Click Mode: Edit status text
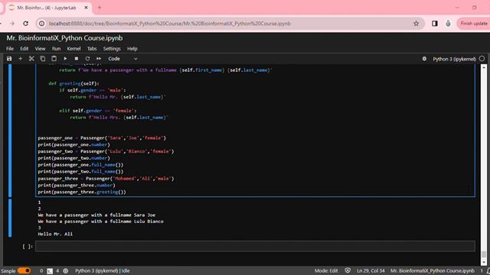Image resolution: width=490 pixels, height=275 pixels. (x=326, y=270)
